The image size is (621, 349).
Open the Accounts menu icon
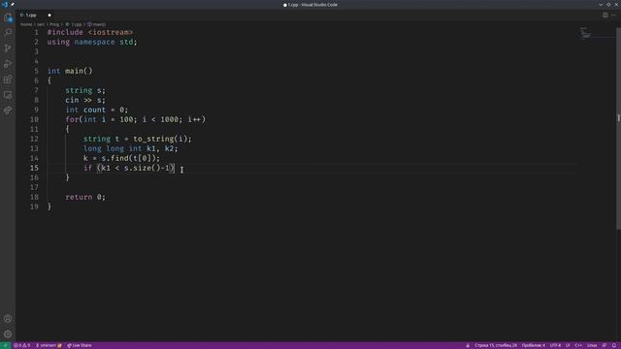pyautogui.click(x=8, y=319)
